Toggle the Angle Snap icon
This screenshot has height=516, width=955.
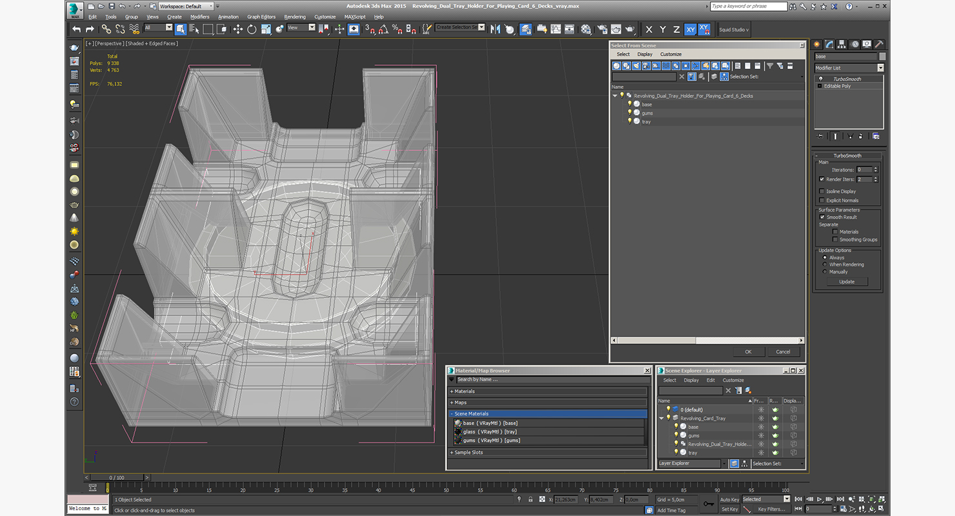(x=383, y=29)
